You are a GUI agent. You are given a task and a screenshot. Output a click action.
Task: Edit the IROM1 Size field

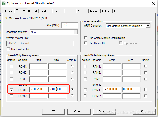click(x=57, y=89)
